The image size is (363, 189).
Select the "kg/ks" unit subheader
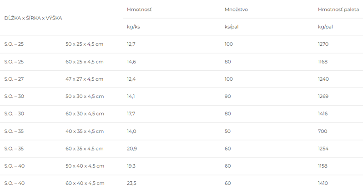pyautogui.click(x=133, y=27)
